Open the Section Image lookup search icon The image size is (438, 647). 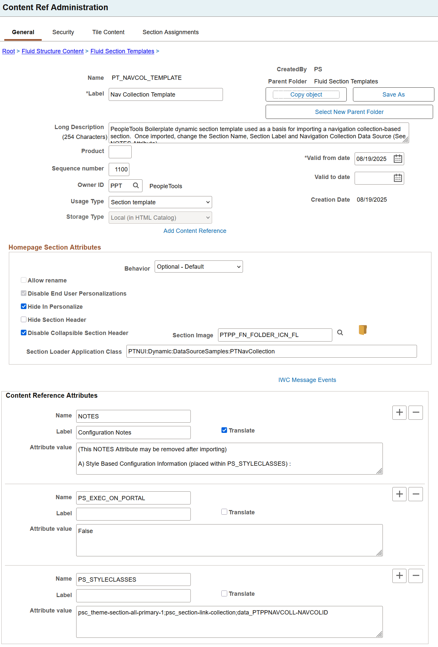pos(340,333)
